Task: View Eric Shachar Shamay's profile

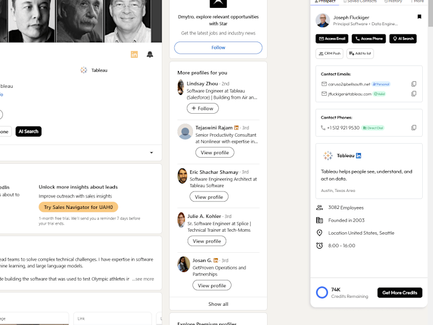Action: point(209,197)
